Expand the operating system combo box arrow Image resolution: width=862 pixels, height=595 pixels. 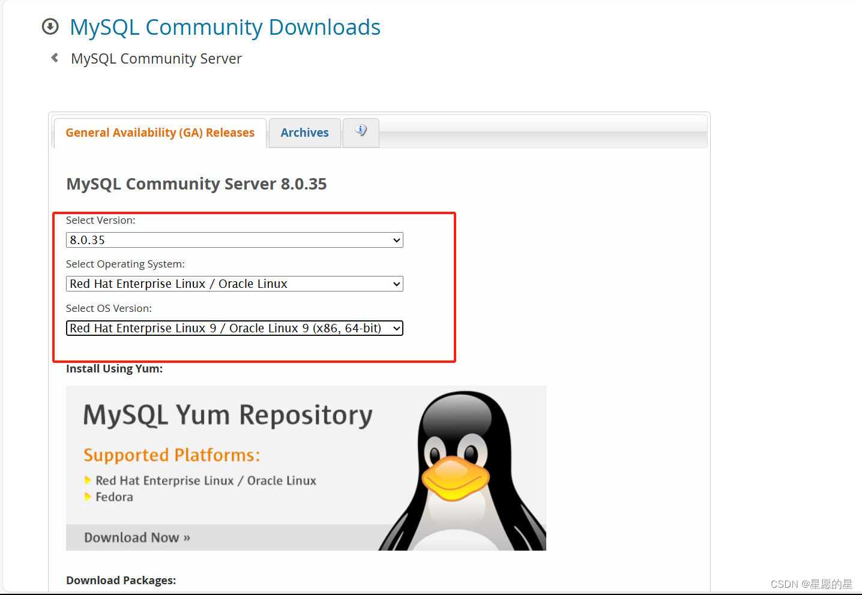pyautogui.click(x=395, y=284)
